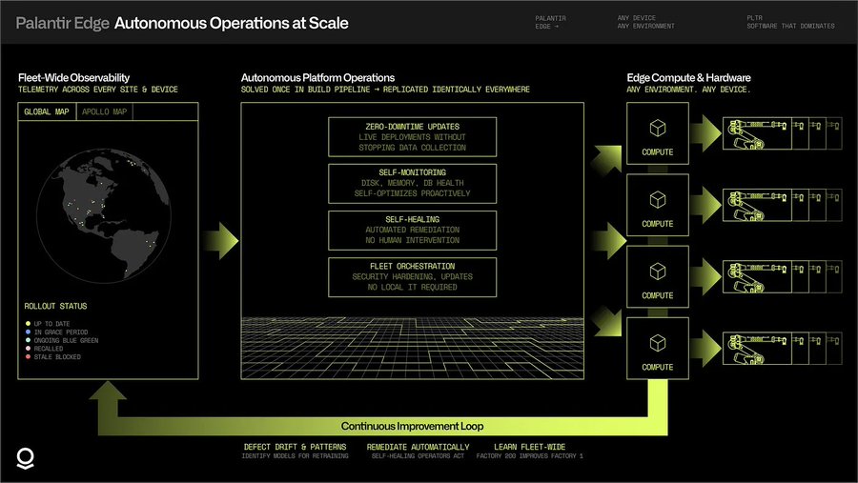Click the cube icon in the second Compute box
The image size is (858, 483).
click(657, 200)
